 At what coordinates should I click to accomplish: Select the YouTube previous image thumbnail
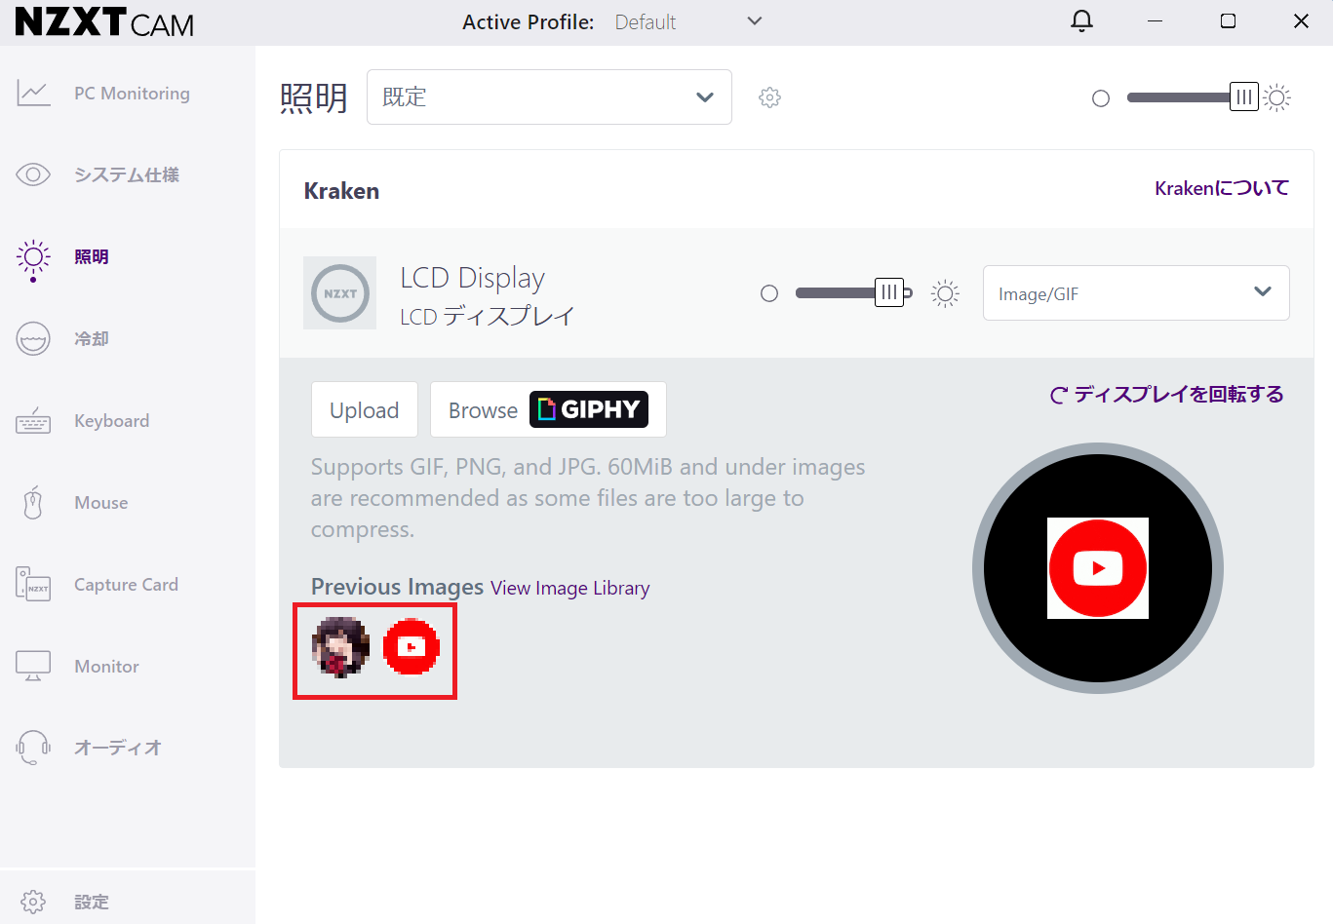[x=412, y=646]
